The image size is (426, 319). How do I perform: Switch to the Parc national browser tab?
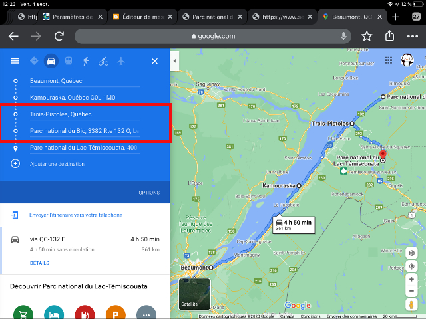point(213,17)
